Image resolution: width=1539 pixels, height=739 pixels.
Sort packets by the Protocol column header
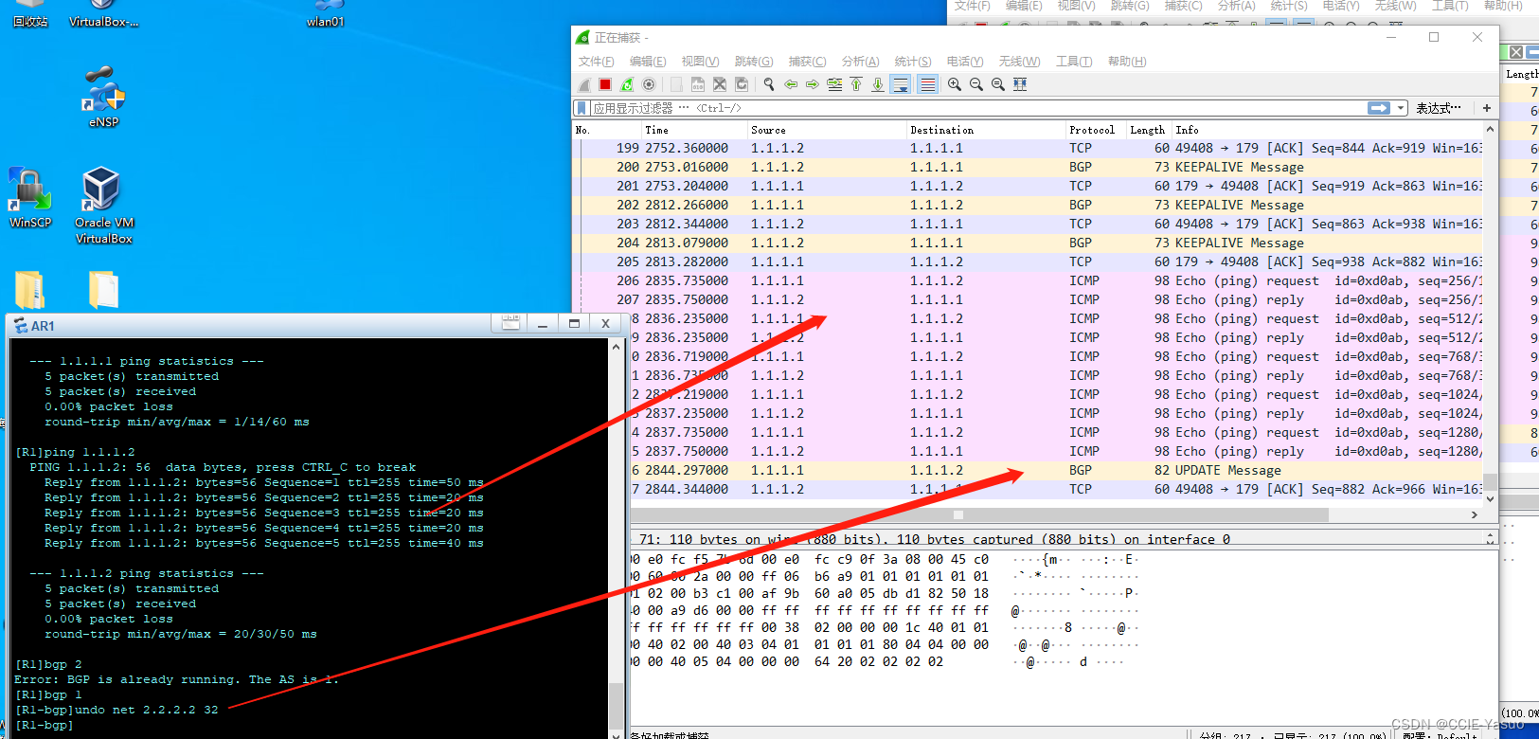[x=1095, y=130]
